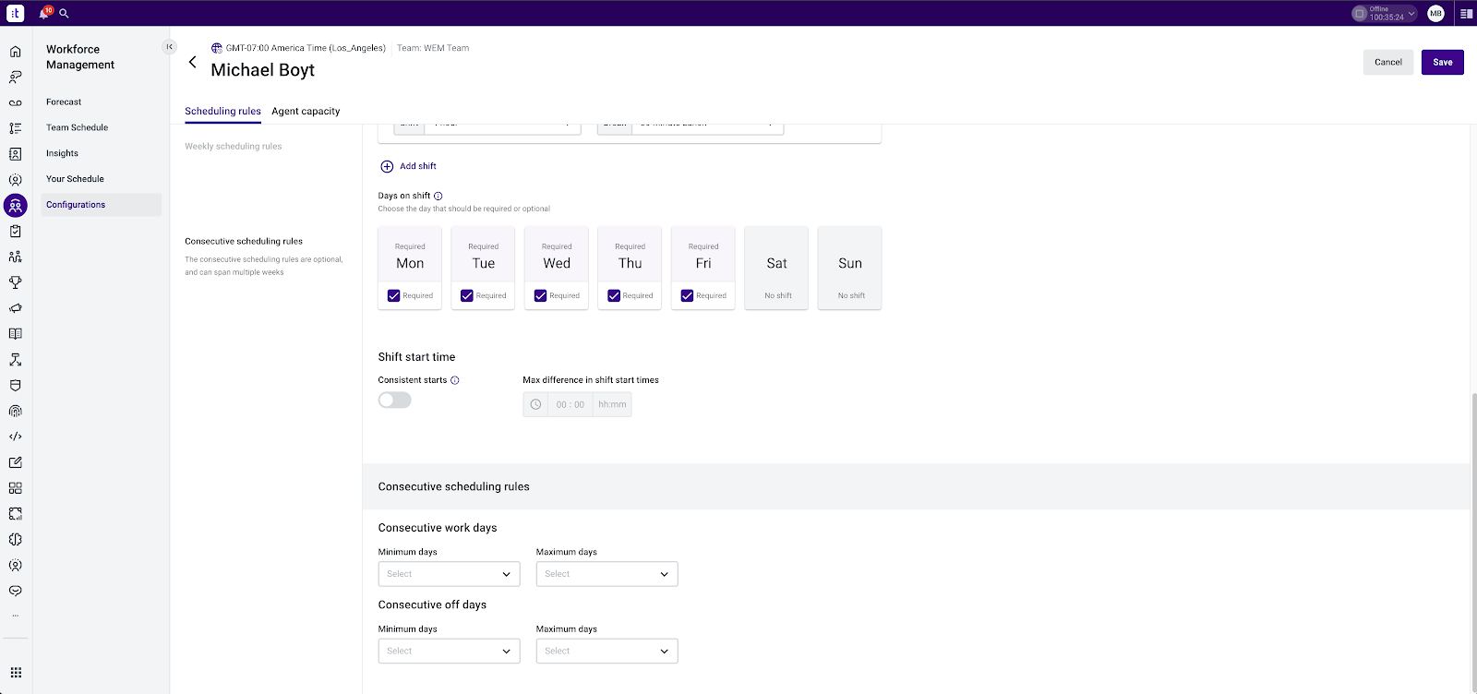Click the code brackets icon in sidebar
Screen dimensions: 1477x694
pos(16,437)
